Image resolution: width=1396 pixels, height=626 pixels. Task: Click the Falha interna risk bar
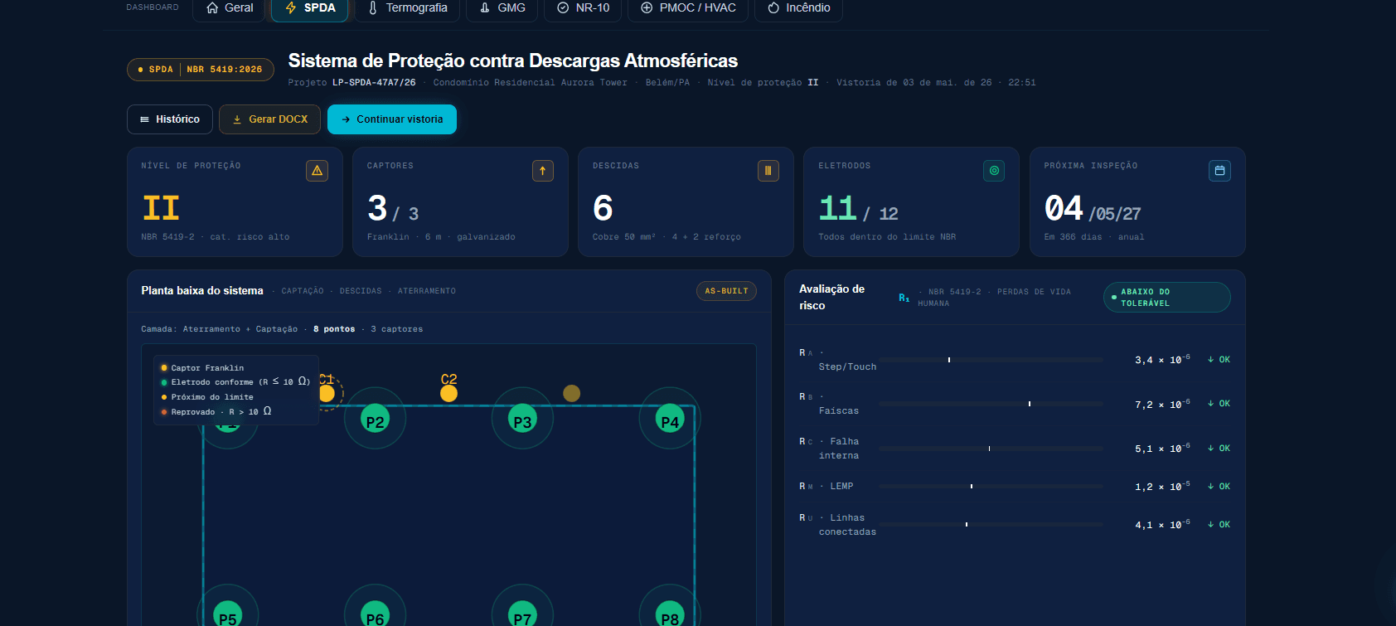tap(991, 449)
